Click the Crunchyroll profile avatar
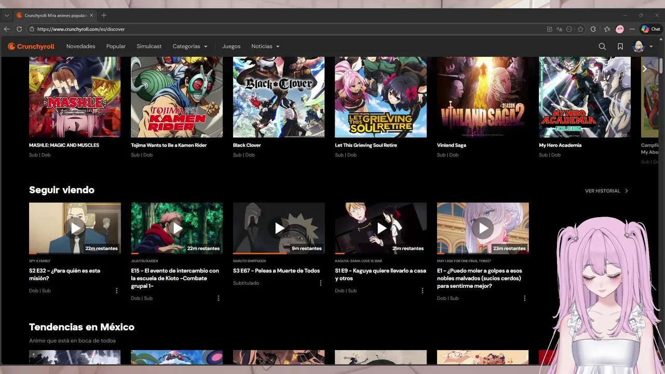This screenshot has height=374, width=665. tap(639, 46)
